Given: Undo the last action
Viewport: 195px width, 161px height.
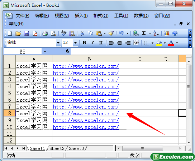Looking at the screenshot, I should (x=122, y=33).
